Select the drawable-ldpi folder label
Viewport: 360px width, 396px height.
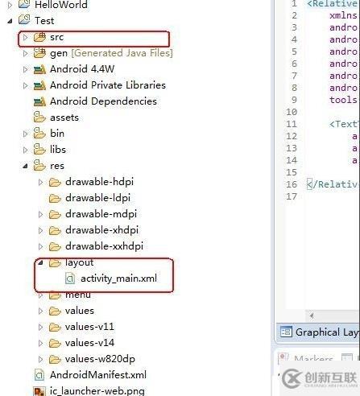pos(98,198)
